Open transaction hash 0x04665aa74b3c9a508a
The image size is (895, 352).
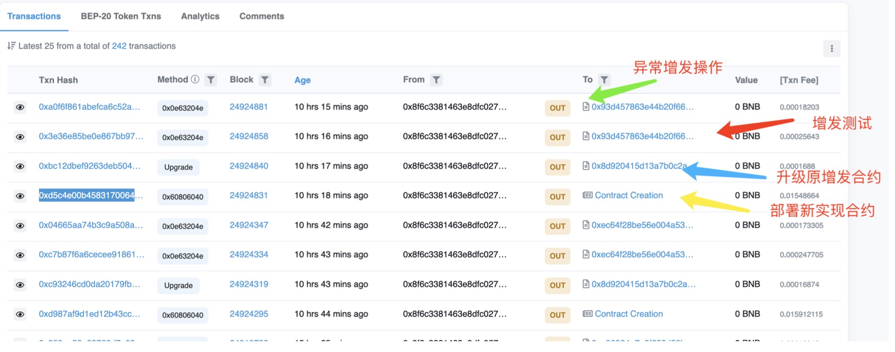coord(90,225)
